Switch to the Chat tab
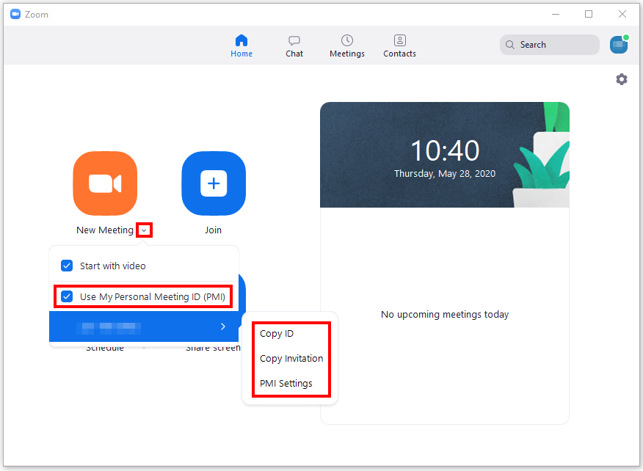643x471 pixels. pyautogui.click(x=294, y=45)
